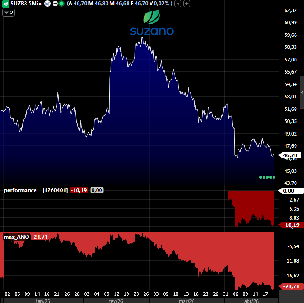This screenshot has width=304, height=303.
Task: Click the 0,00 axis marker on performance pane
Action: click(x=291, y=191)
